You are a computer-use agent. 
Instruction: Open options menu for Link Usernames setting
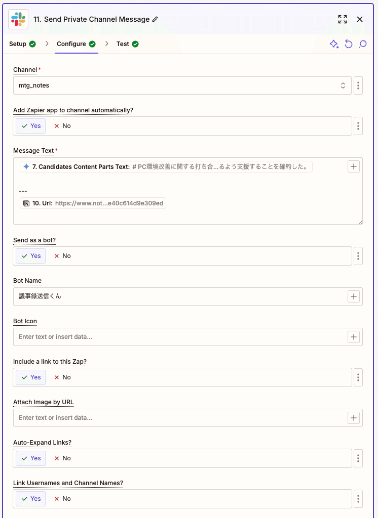tap(358, 498)
